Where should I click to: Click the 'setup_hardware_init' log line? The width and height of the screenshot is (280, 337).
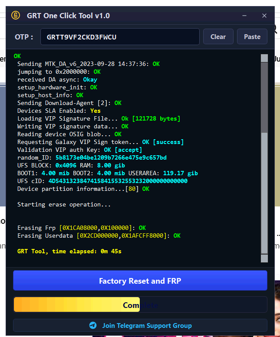57,87
